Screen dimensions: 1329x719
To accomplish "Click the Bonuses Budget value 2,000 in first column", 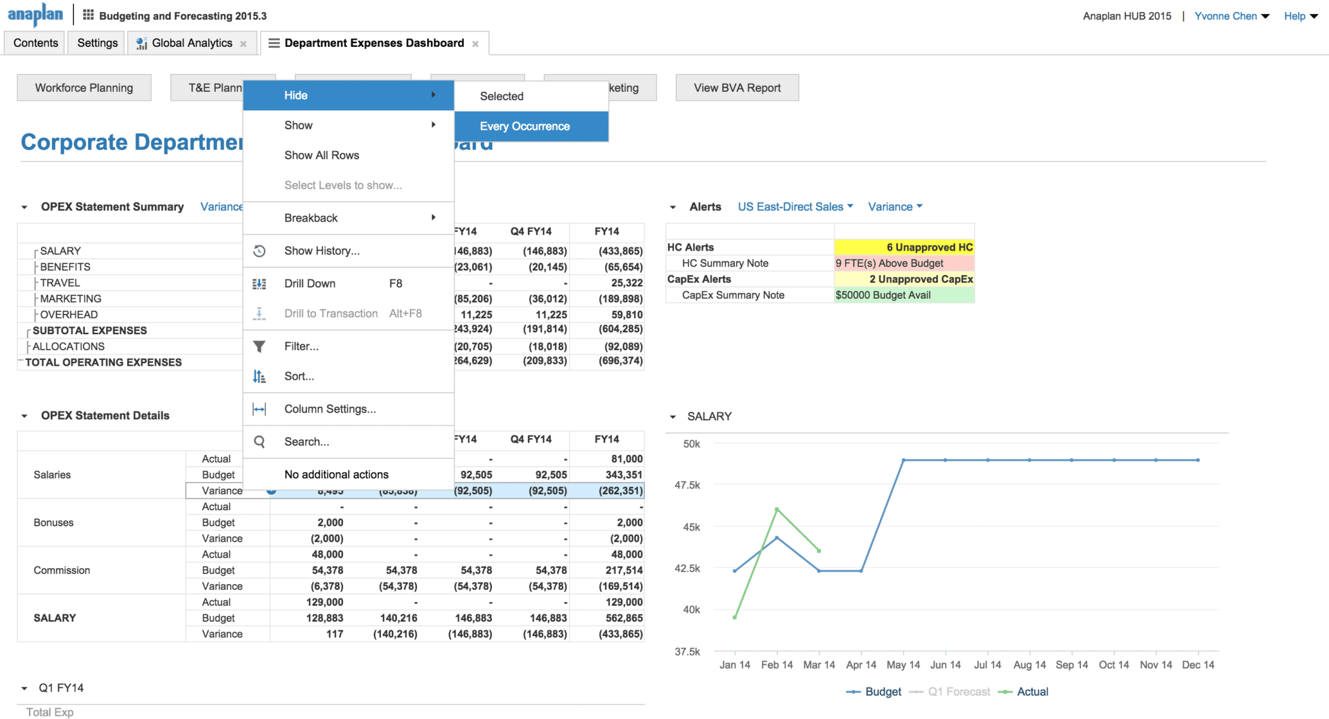I will click(330, 523).
